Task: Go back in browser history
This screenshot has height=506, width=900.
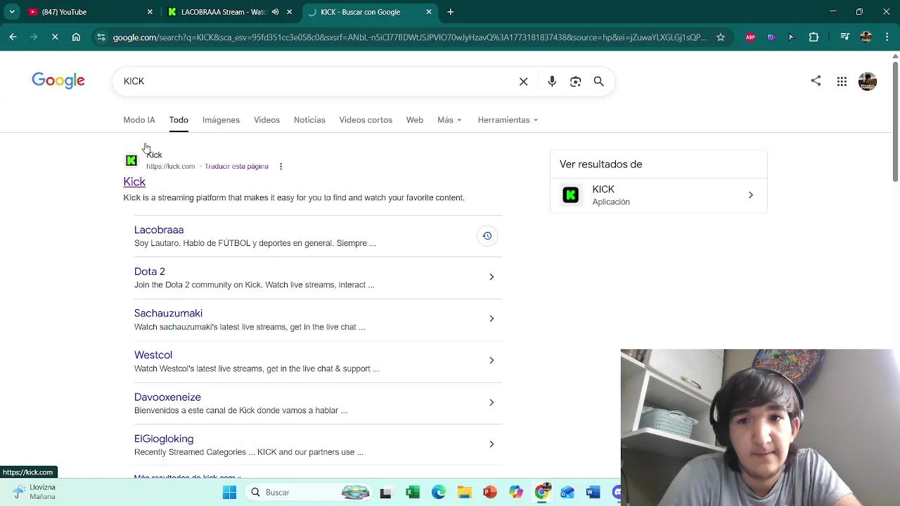Action: [13, 37]
